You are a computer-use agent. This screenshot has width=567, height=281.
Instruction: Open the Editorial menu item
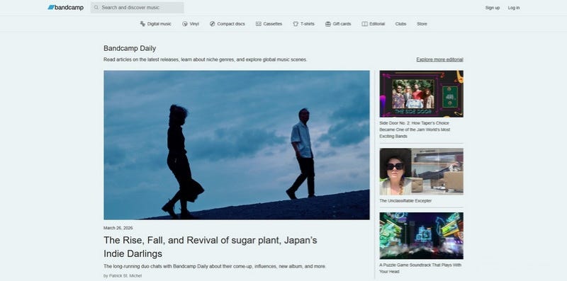click(x=374, y=24)
